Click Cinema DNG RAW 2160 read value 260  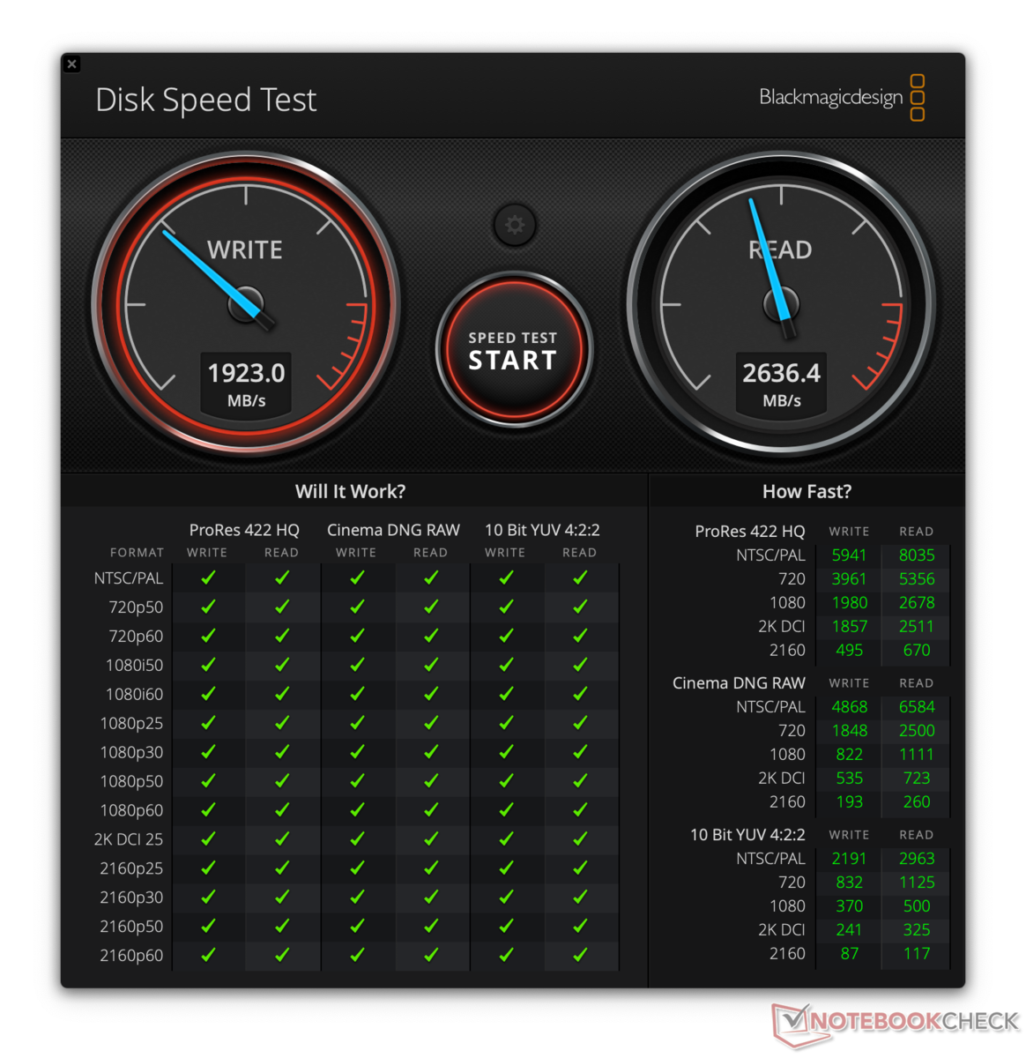917,801
